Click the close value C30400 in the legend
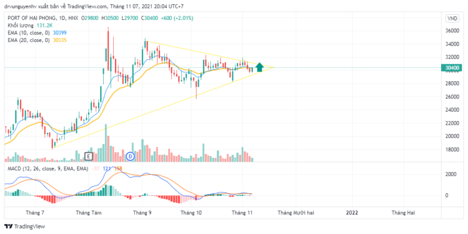 click(x=150, y=18)
